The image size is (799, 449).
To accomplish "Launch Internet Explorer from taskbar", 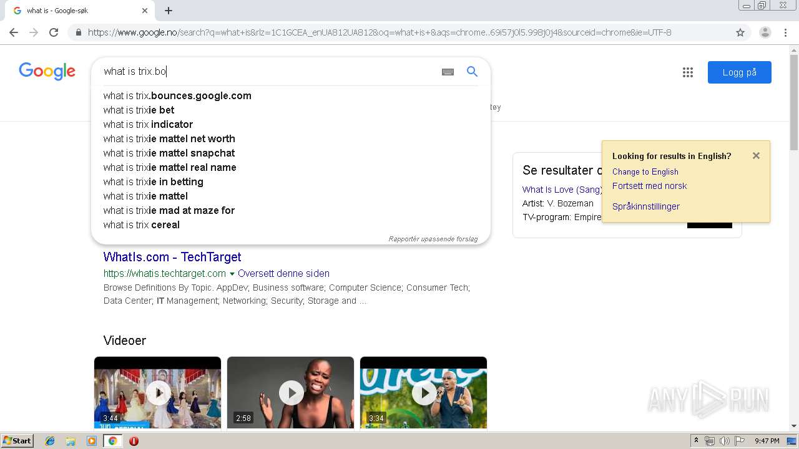I will 50,441.
